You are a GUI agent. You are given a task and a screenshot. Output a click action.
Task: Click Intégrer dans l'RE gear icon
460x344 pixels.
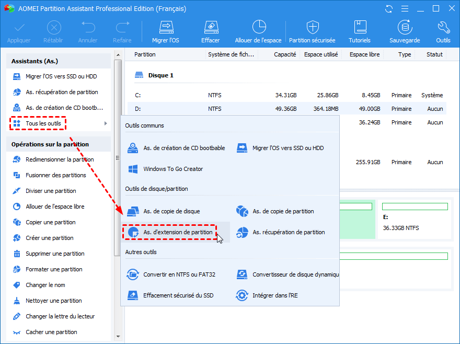tap(242, 295)
